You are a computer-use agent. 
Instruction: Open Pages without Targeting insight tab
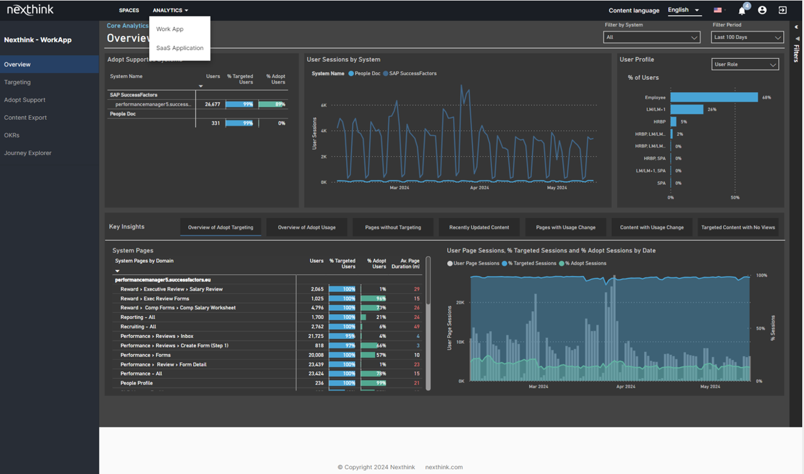[393, 228]
